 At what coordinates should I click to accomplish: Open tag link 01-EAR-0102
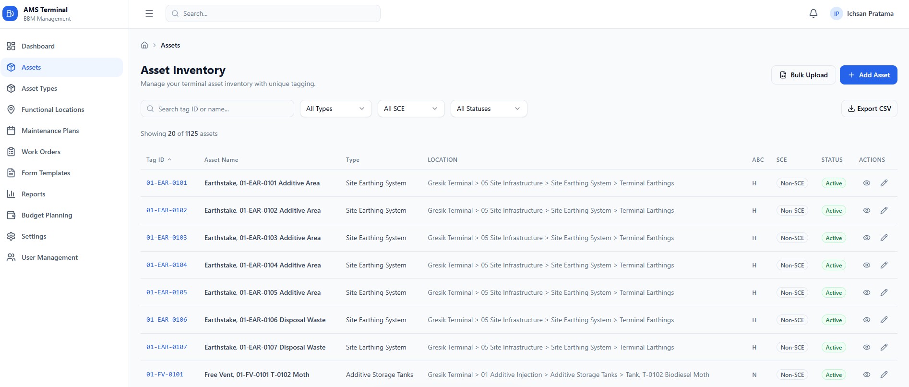[x=167, y=210]
